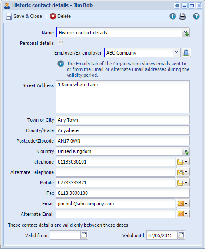This screenshot has width=205, height=249.
Task: Open the Country field picklist icon
Action: click(x=186, y=151)
